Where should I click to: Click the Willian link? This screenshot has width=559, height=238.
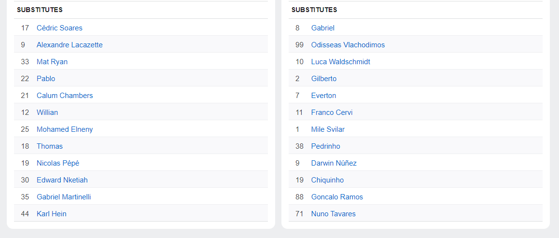click(x=47, y=112)
